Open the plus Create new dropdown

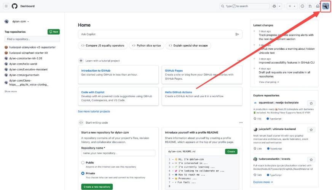[x=292, y=6]
